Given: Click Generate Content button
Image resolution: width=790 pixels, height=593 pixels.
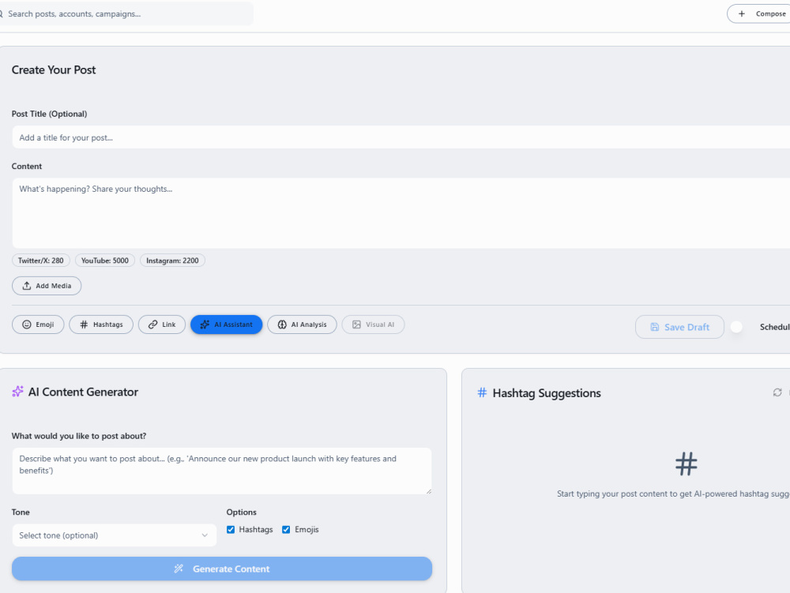Looking at the screenshot, I should pos(222,569).
